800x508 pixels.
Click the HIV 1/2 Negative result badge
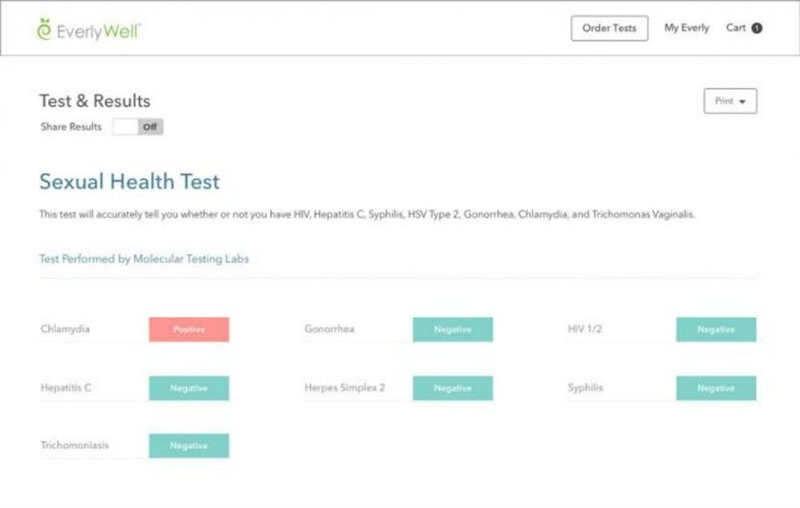(716, 329)
